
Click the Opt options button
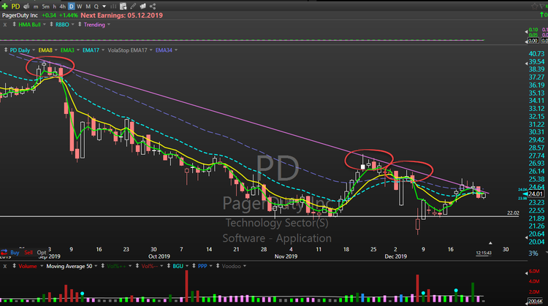41,252
